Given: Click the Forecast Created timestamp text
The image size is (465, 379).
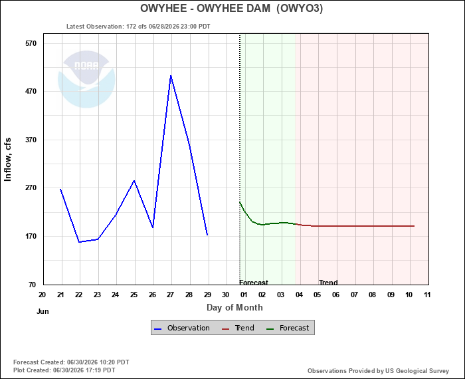Looking at the screenshot, I should [x=71, y=362].
